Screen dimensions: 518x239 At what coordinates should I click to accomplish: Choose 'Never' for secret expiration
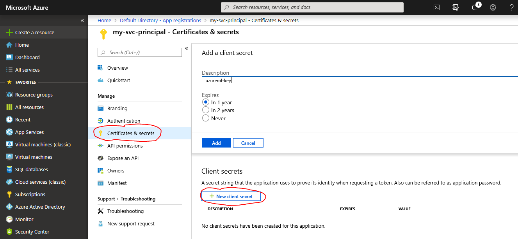coord(206,118)
